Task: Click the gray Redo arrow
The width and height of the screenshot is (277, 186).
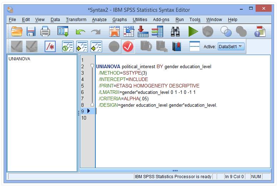Action: [96, 32]
